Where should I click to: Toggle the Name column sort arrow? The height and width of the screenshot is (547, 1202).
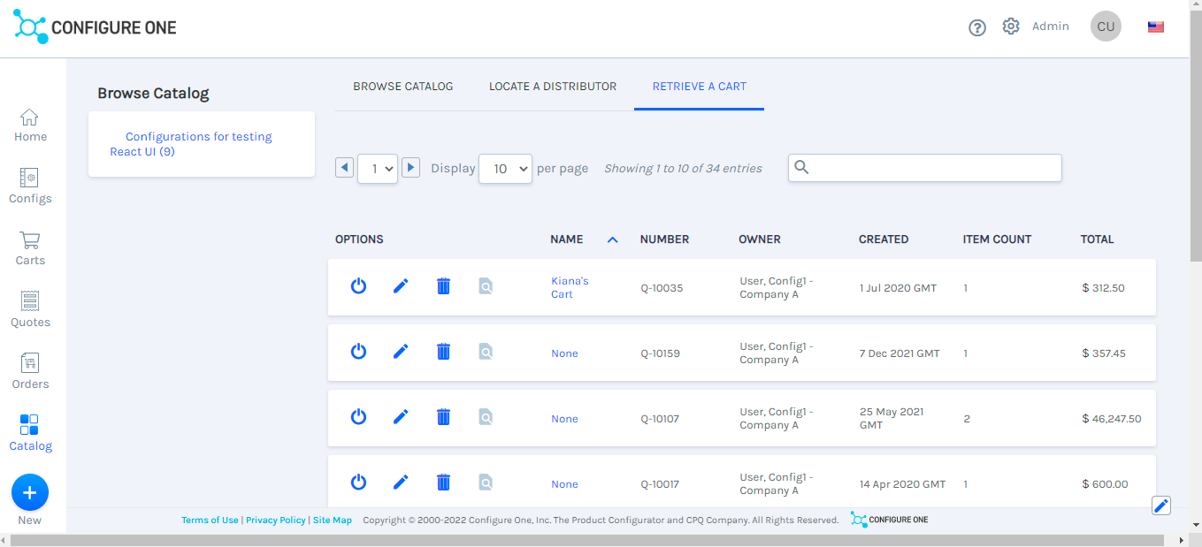613,239
